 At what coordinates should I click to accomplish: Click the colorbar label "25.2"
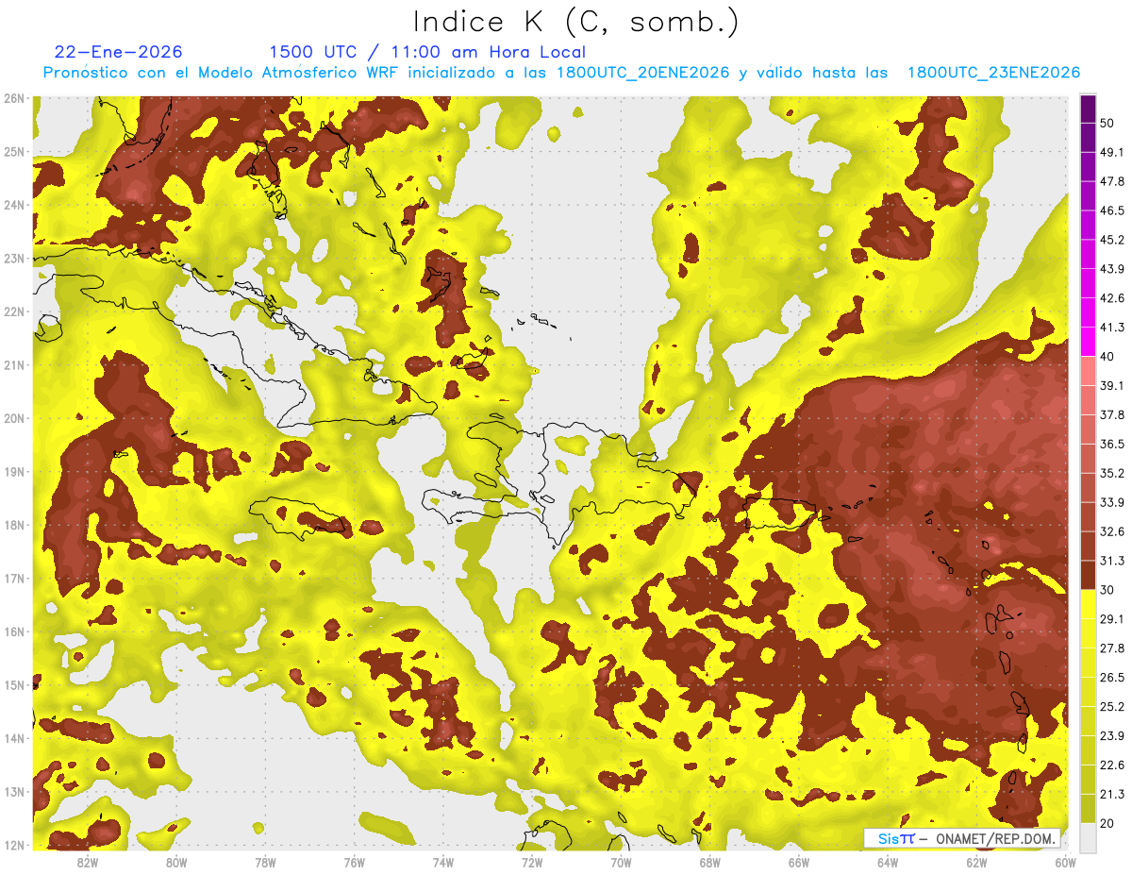coord(1111,707)
